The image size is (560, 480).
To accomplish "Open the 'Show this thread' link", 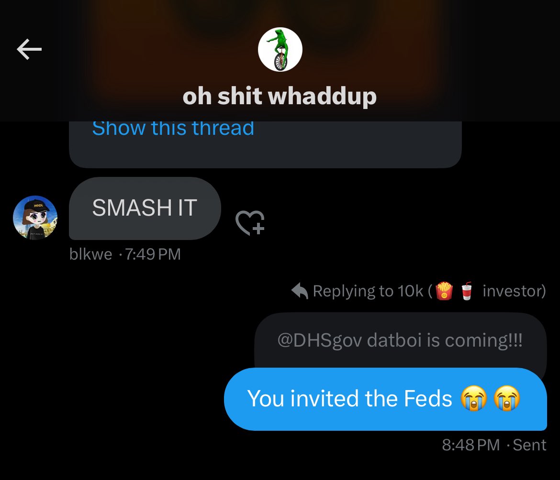I will [173, 128].
